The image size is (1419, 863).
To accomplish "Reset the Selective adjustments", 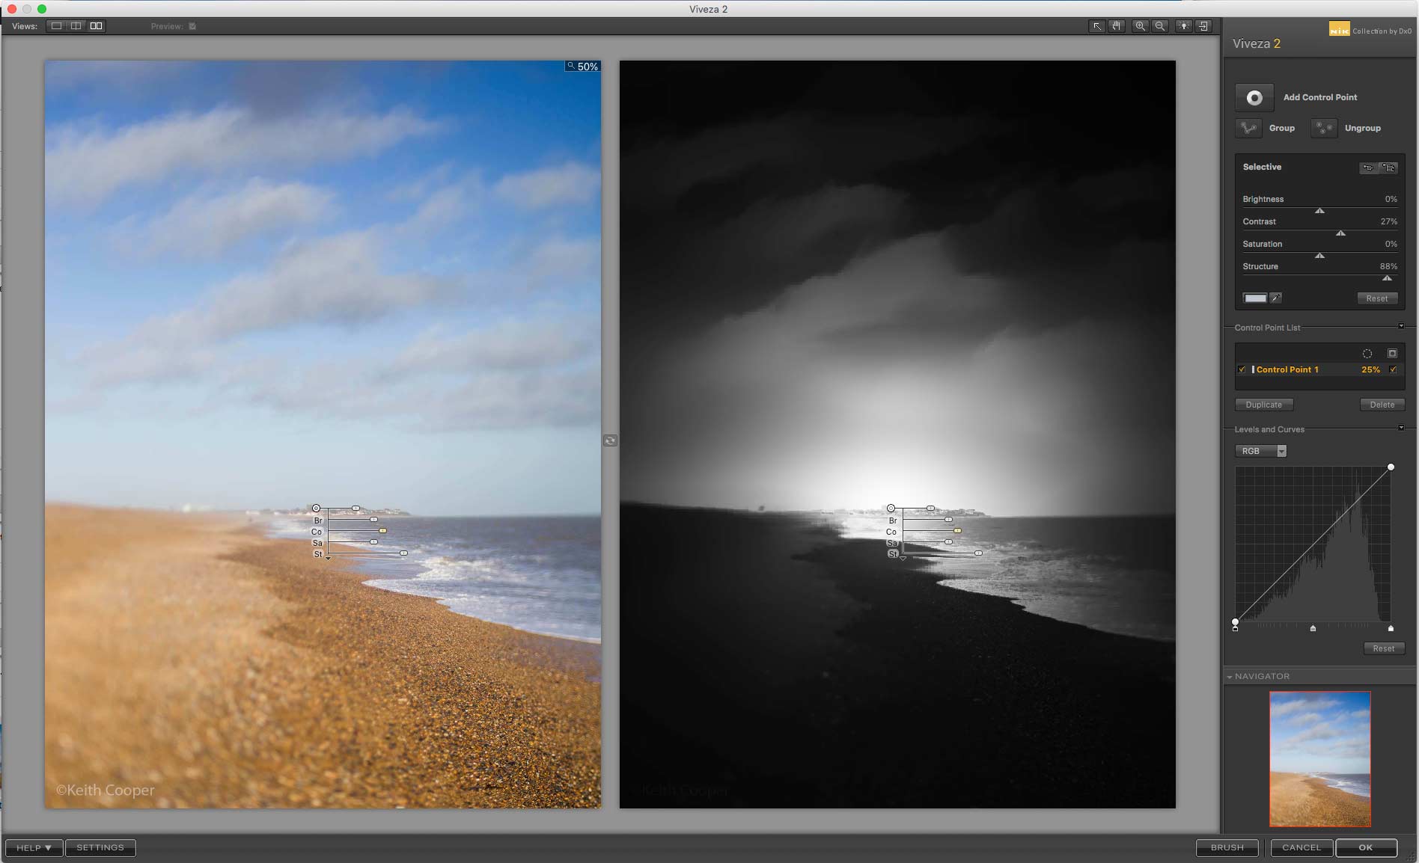I will pos(1376,298).
